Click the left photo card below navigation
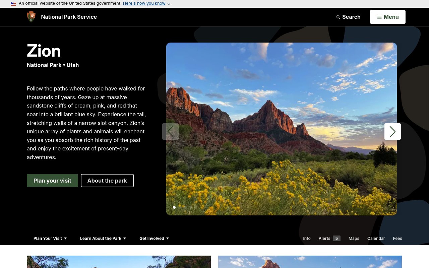The width and height of the screenshot is (429, 268). click(119, 262)
